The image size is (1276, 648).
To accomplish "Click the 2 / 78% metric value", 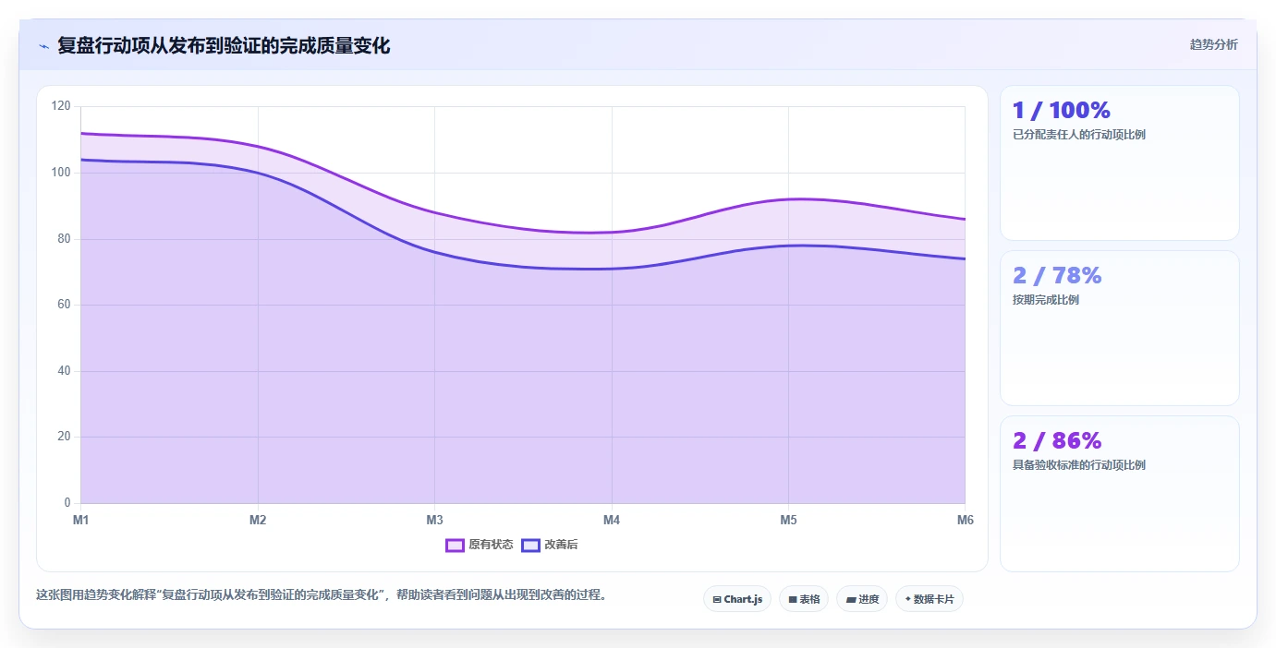I will 1057,276.
